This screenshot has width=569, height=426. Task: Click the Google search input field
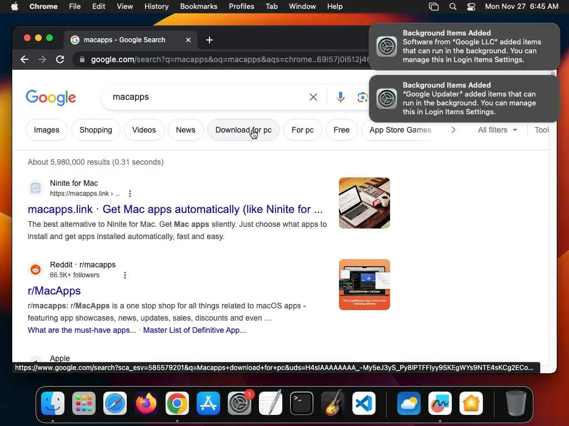(207, 97)
